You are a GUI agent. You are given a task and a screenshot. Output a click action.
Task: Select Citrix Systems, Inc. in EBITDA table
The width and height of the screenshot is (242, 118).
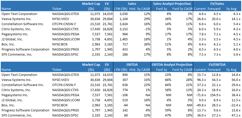tap(17, 90)
